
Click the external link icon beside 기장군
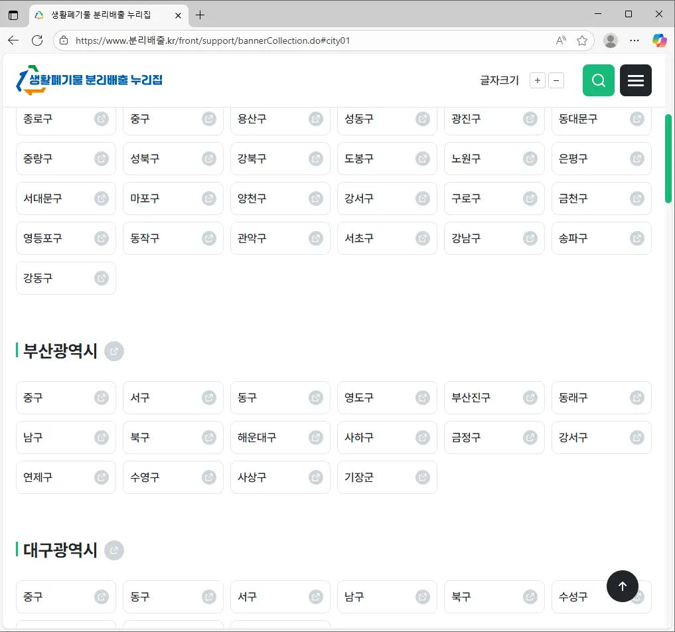(423, 477)
